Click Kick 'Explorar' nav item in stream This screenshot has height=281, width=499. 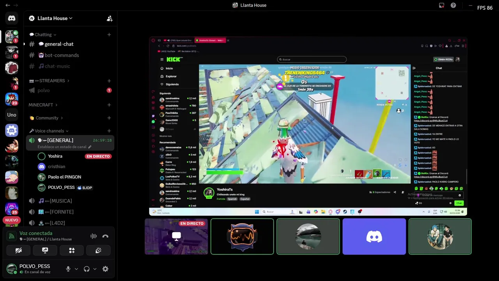(171, 76)
